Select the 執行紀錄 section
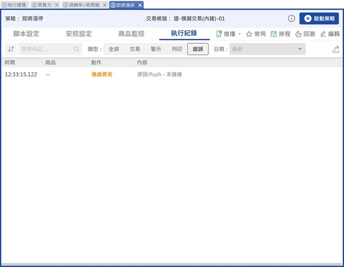Screen dimensions: 344x267 [184, 33]
